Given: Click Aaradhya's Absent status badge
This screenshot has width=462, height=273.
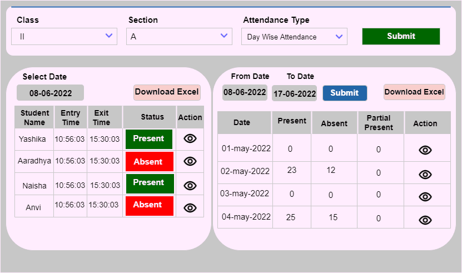Looking at the screenshot, I should tap(150, 161).
